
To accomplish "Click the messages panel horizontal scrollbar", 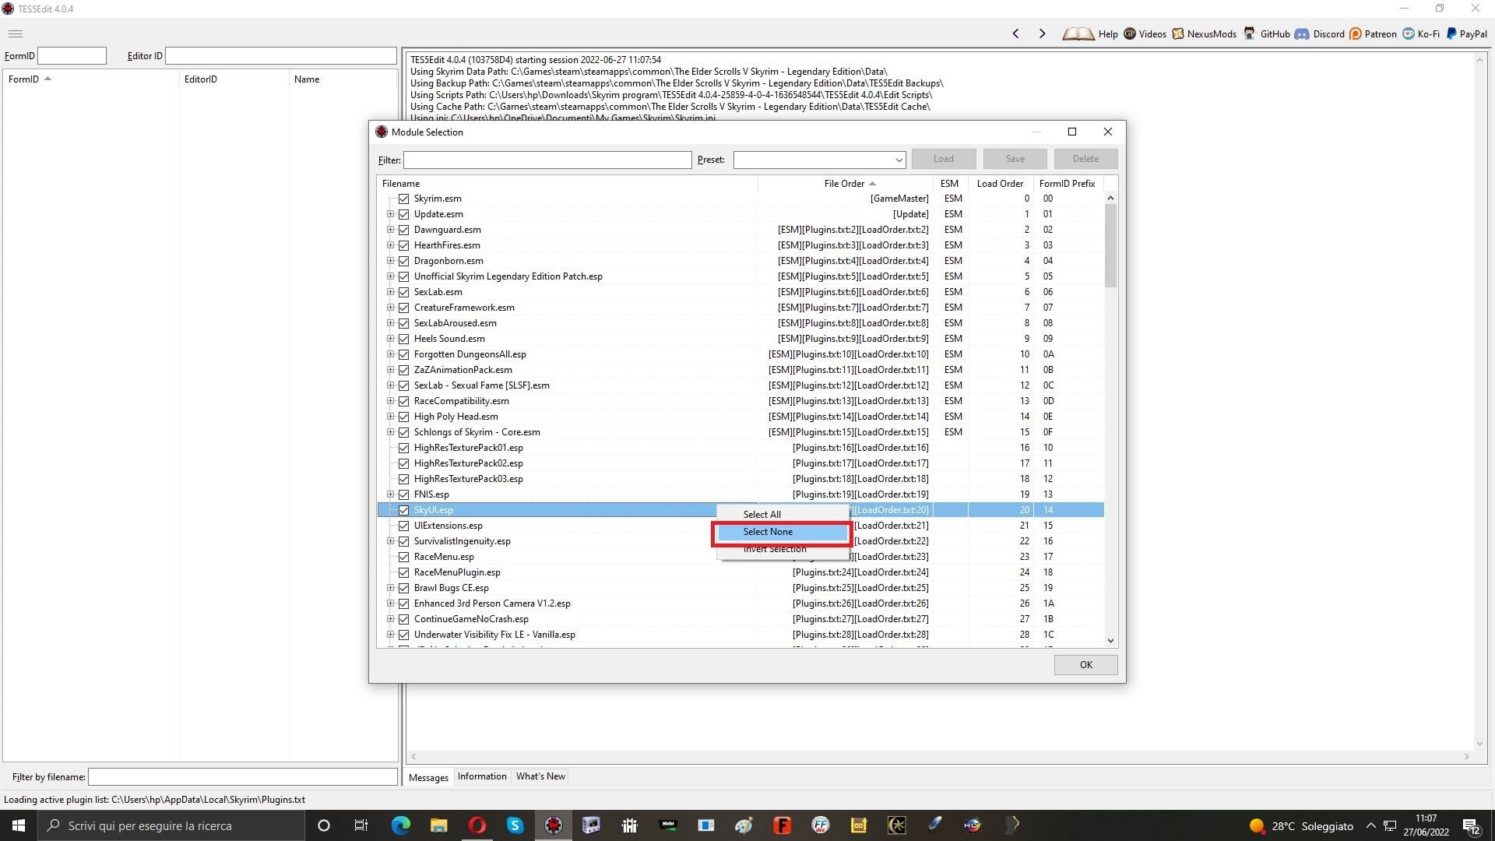I will tap(940, 756).
